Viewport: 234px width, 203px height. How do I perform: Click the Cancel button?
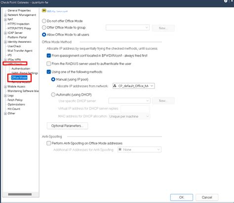(x=207, y=197)
